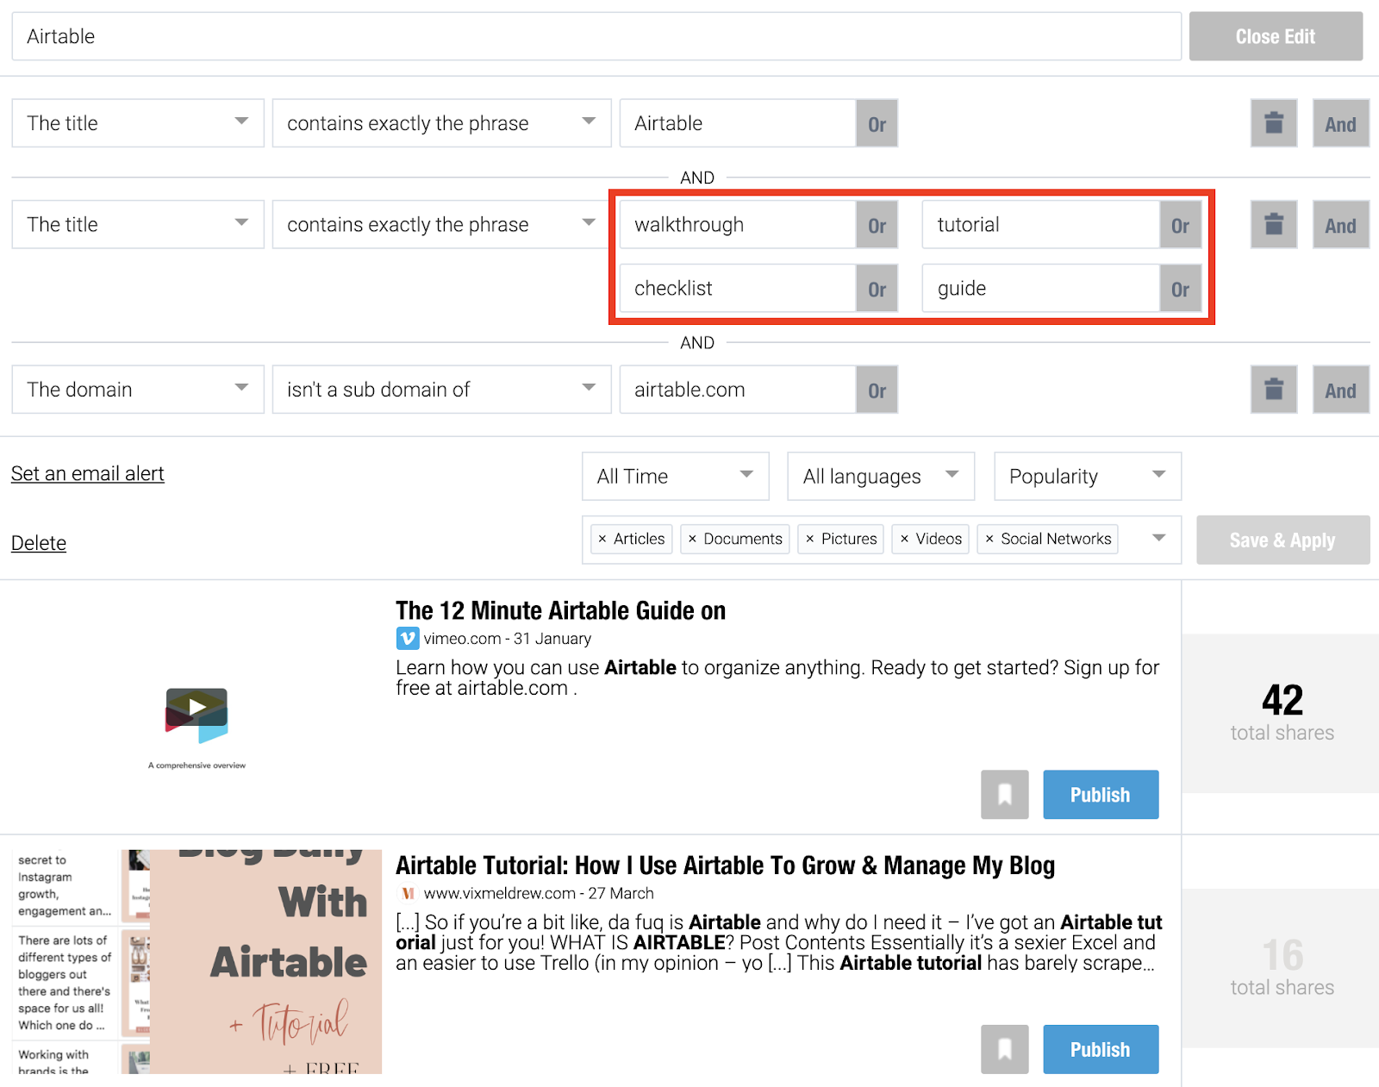This screenshot has height=1087, width=1379.
Task: Bookmark the 12 Minute Airtable Guide result
Action: pos(1005,795)
